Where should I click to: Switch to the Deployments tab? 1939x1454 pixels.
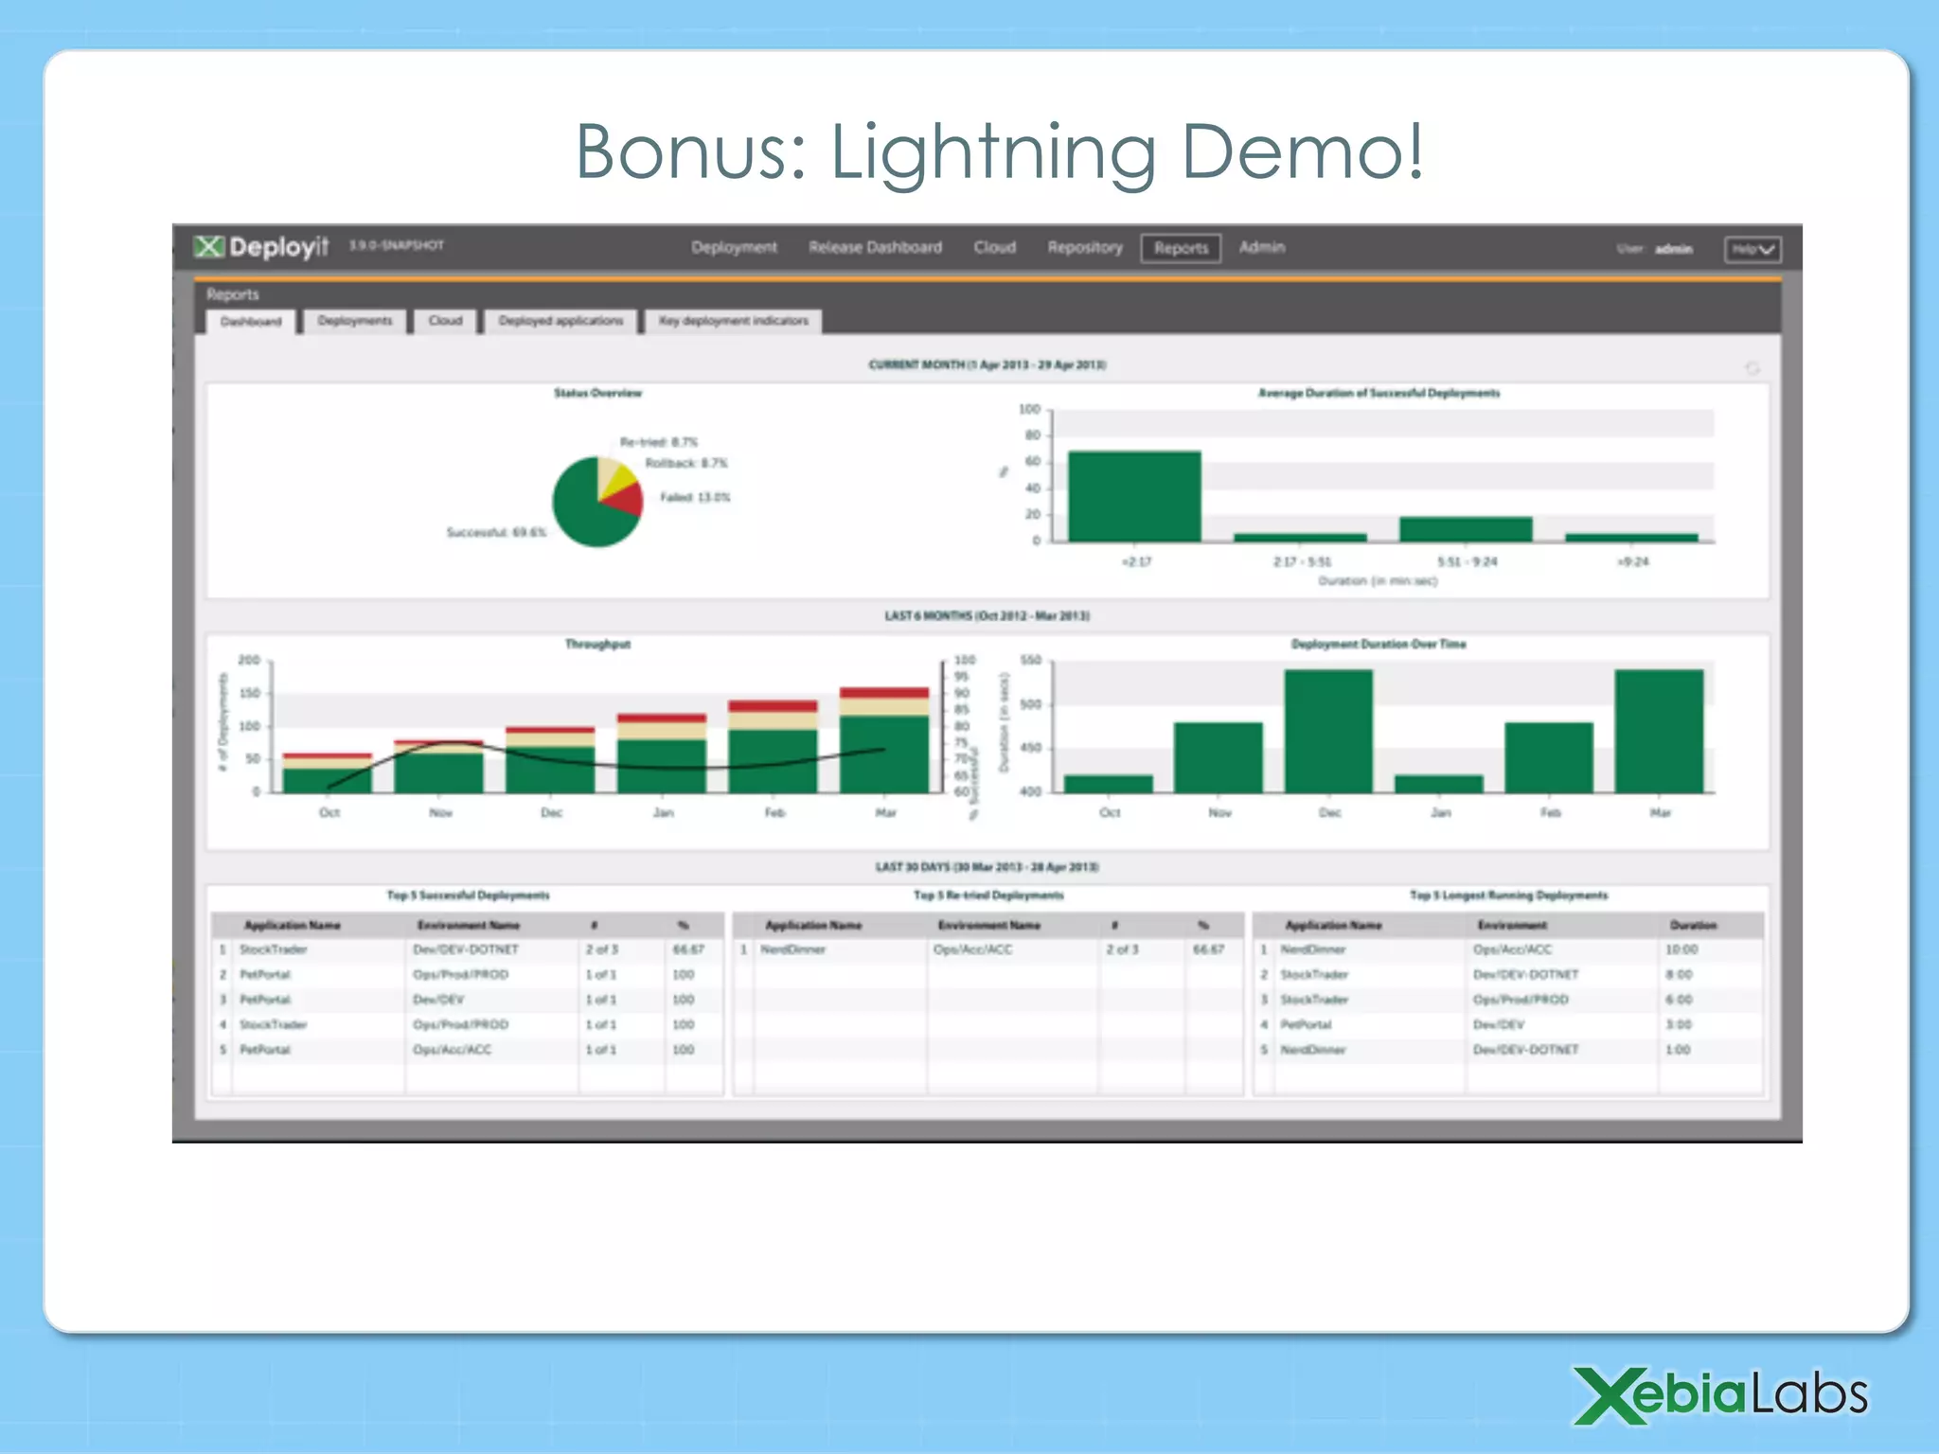(354, 321)
